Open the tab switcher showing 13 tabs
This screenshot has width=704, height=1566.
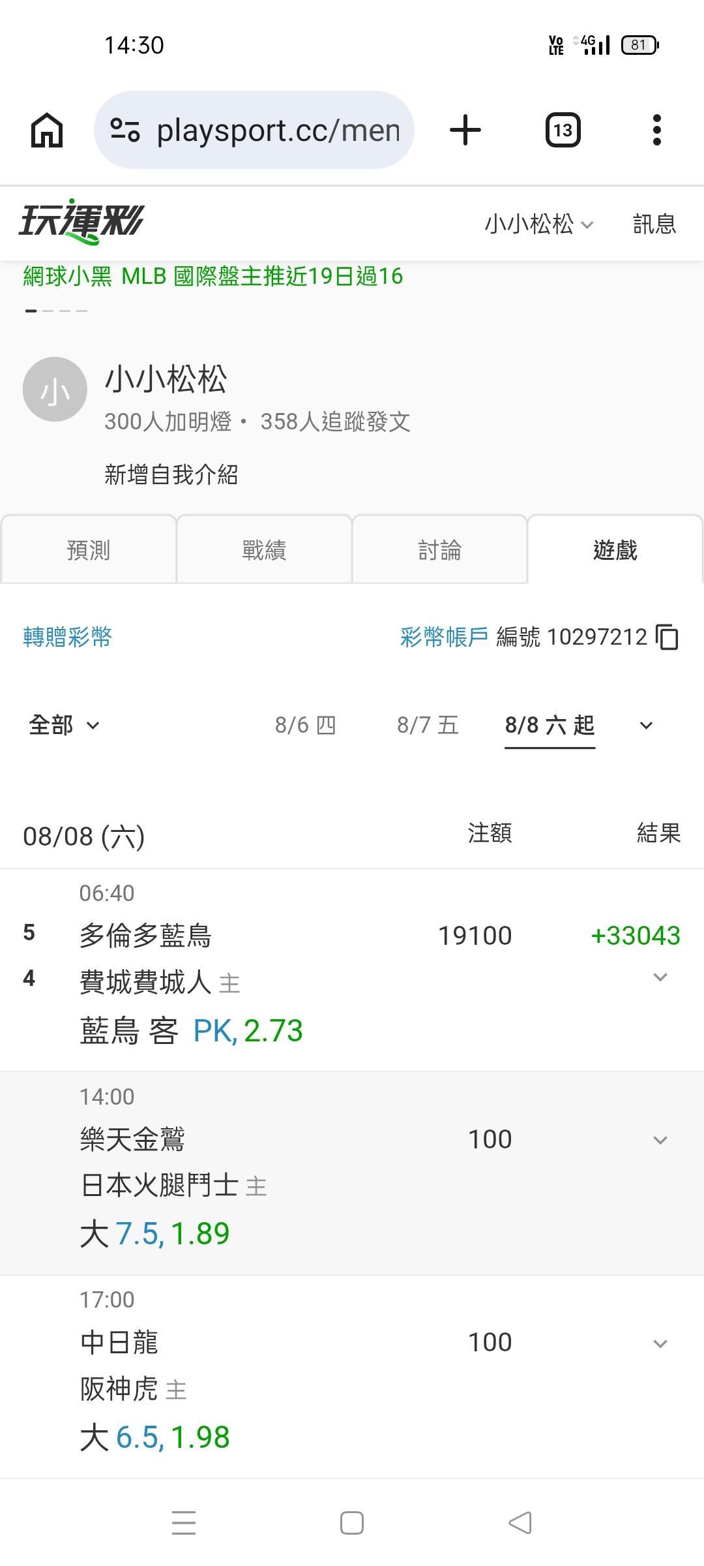[x=563, y=130]
